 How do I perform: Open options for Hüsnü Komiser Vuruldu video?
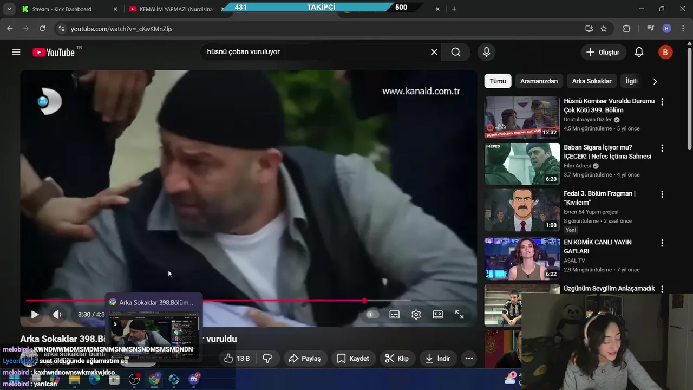click(662, 101)
